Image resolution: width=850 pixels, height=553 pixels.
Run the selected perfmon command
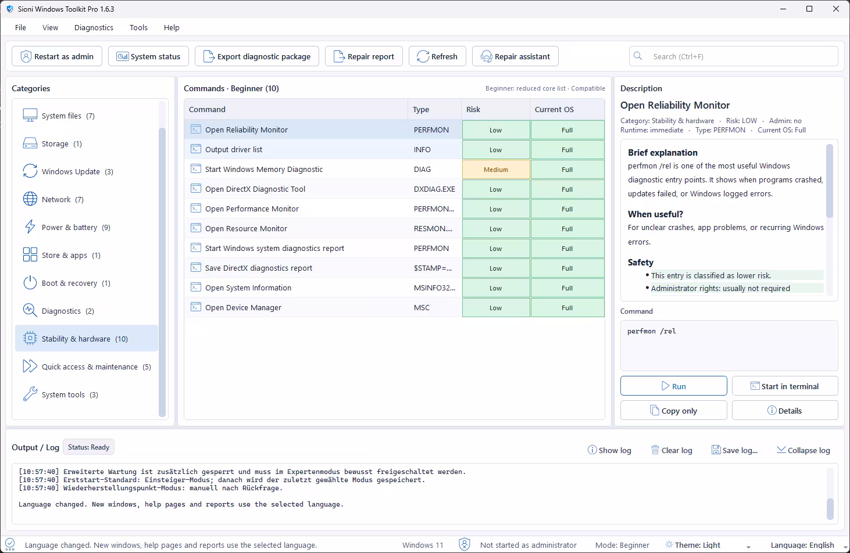tap(673, 386)
